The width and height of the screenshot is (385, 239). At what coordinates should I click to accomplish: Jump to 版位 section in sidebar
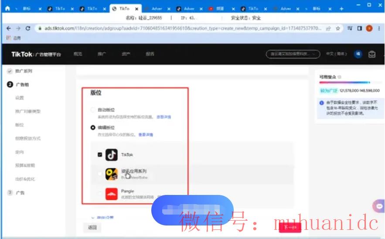coord(19,125)
